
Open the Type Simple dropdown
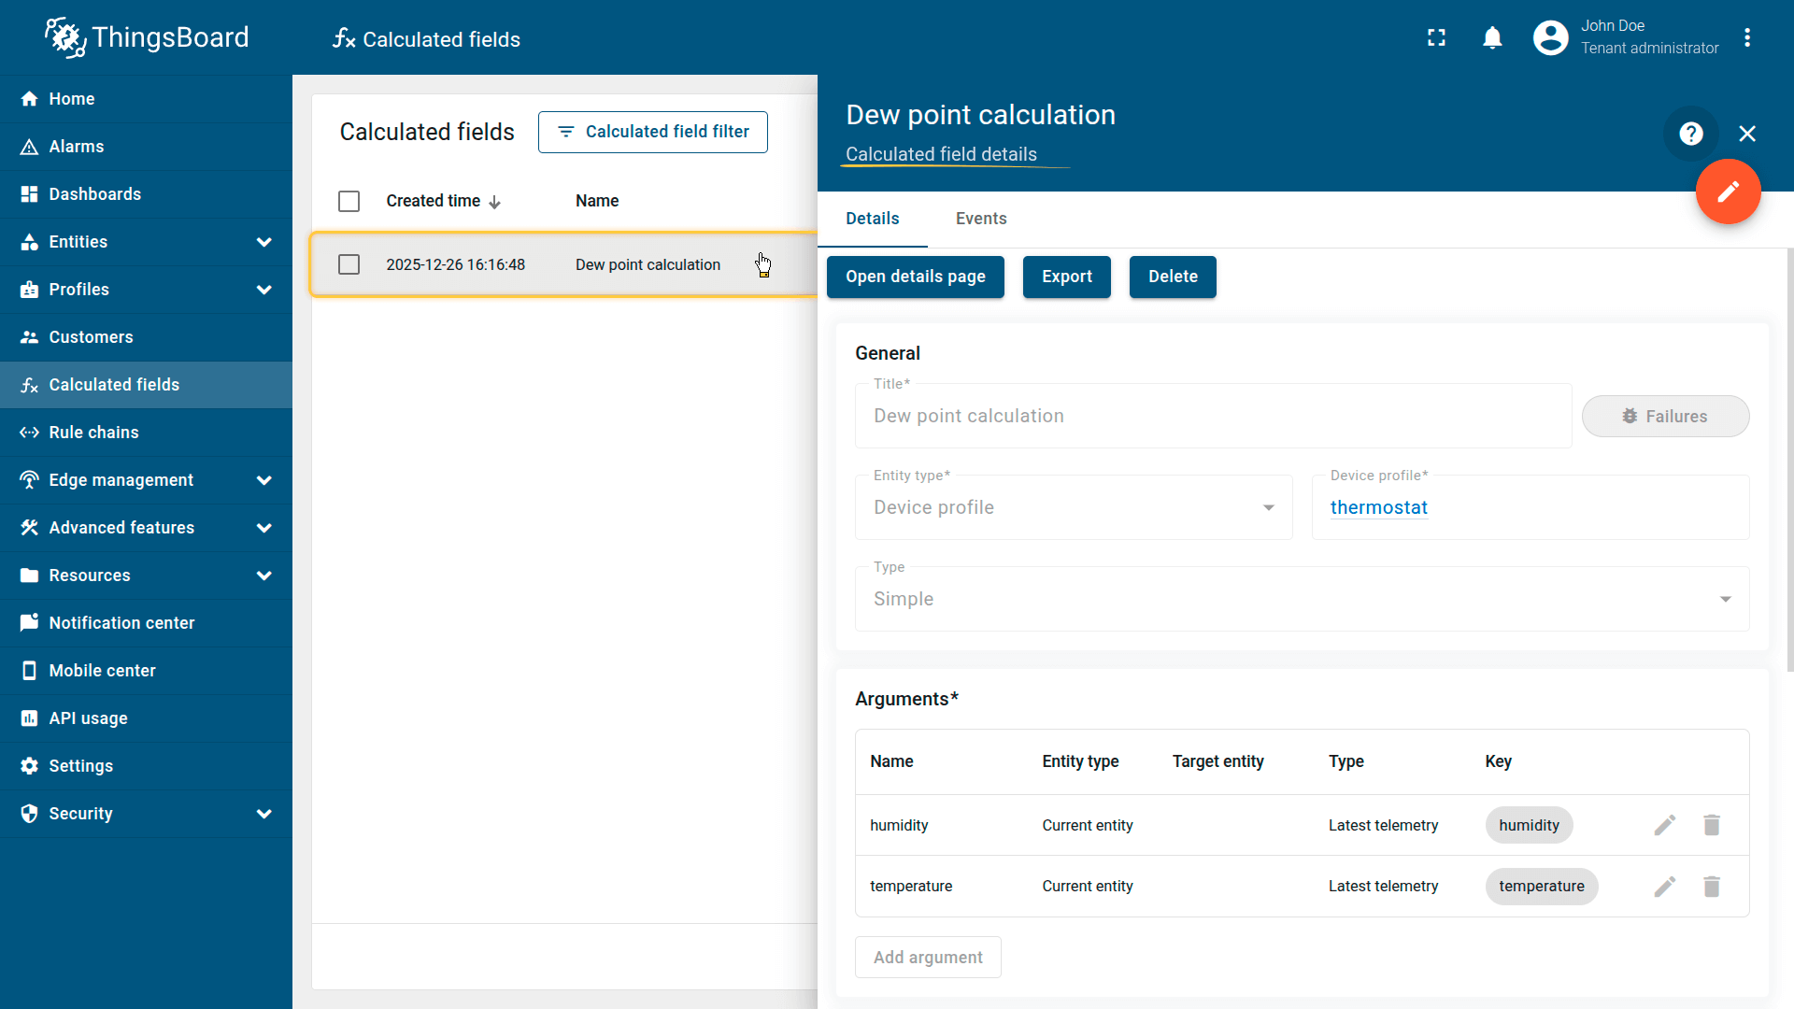point(1301,599)
